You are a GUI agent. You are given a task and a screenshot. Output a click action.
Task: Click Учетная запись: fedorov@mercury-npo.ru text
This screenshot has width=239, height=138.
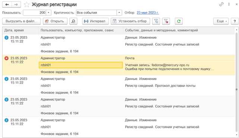(x=157, y=65)
